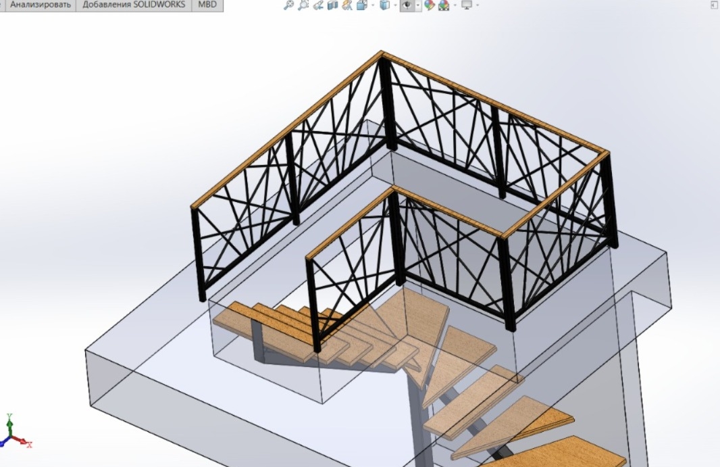Open the Добавления SOLIDWORKS tab
This screenshot has width=720, height=467.
tap(134, 5)
